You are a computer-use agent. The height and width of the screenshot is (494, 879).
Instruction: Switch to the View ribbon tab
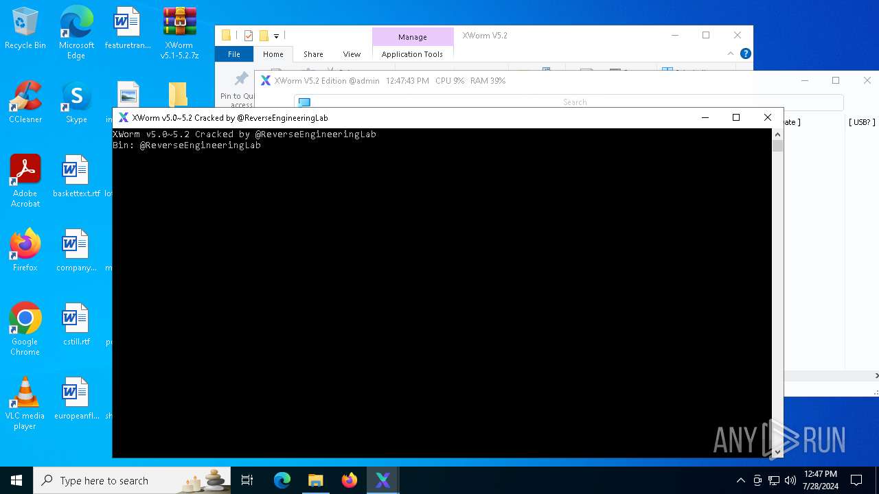click(352, 54)
